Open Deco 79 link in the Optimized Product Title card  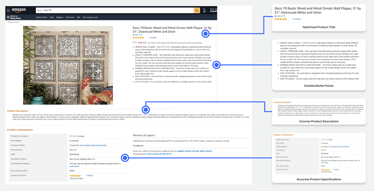[x=281, y=16]
